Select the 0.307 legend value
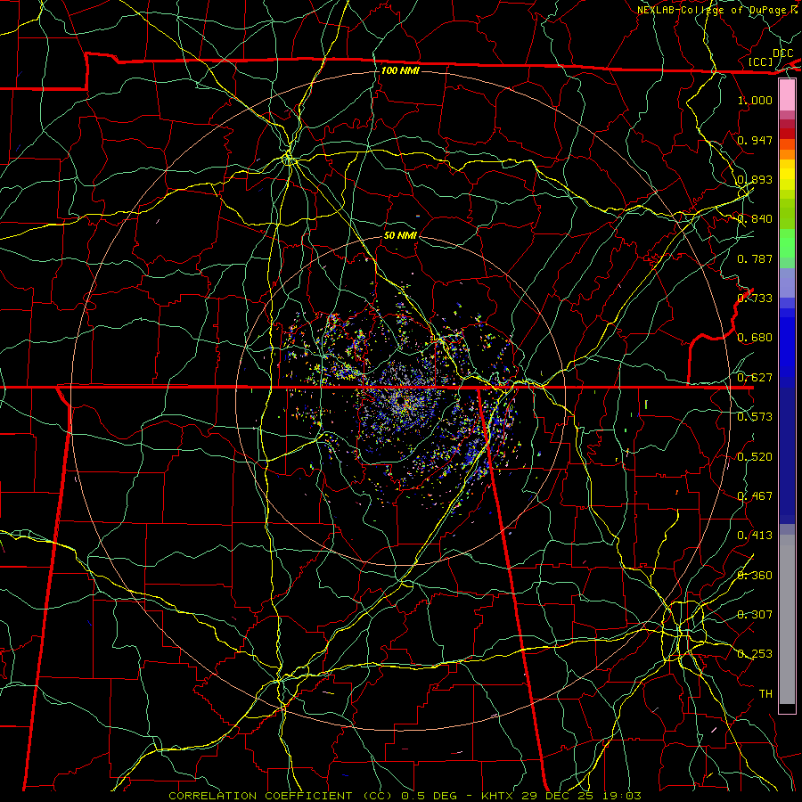The image size is (802, 802). [755, 615]
